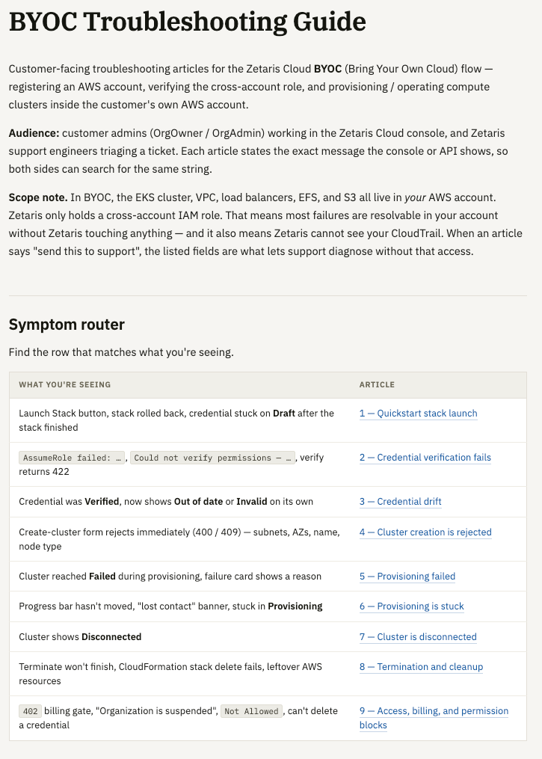Click the Not Allowed code badge
Viewport: 542px width, 759px height.
coord(251,711)
